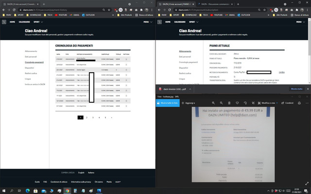The image size is (311, 194).
Task: Open Task View from the taskbar
Action: [x=19, y=191]
